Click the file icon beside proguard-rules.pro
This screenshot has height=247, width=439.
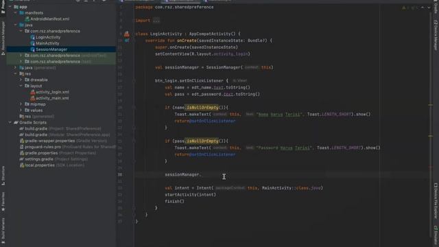tap(21, 147)
